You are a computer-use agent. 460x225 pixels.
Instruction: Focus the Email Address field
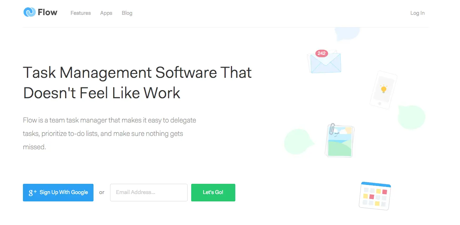tap(149, 193)
